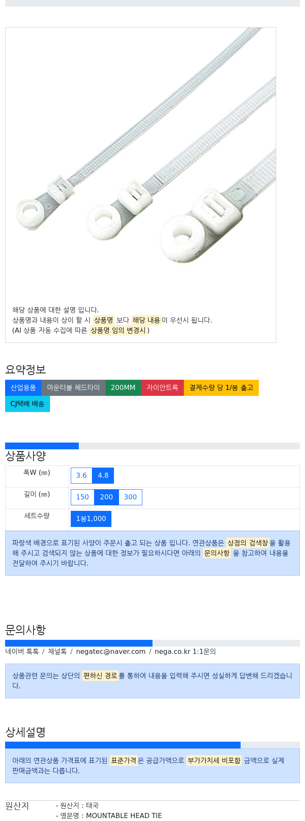Choose the 200 length option
Viewport: 305px width, 821px height.
[x=106, y=497]
